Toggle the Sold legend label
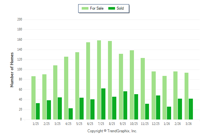The width and height of the screenshot is (207, 139). tap(120, 8)
